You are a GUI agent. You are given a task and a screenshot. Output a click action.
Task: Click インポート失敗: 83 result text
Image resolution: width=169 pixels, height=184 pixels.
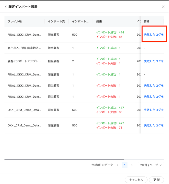pyautogui.click(x=109, y=112)
